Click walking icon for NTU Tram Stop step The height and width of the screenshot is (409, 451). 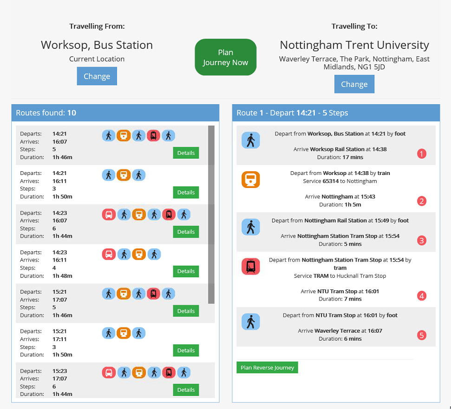point(251,322)
